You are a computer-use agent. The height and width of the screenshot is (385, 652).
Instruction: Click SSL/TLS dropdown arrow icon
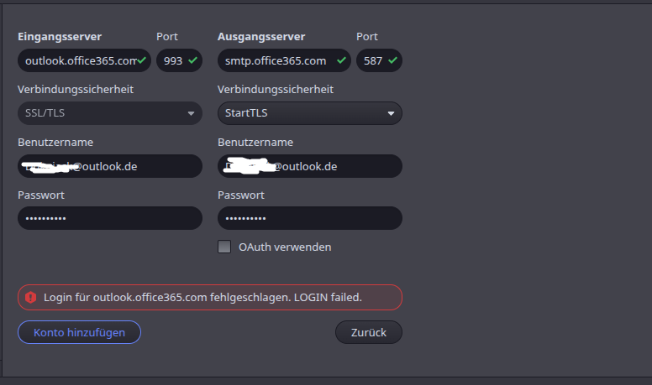point(191,113)
